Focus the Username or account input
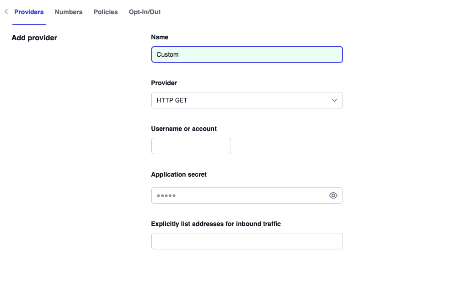 pyautogui.click(x=191, y=146)
